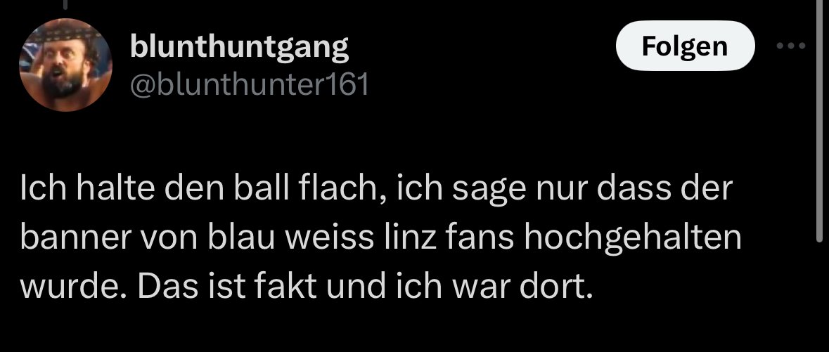Viewport: 829px width, 352px height.
Task: Click the thread connector line above the avatar
Action: point(65,4)
